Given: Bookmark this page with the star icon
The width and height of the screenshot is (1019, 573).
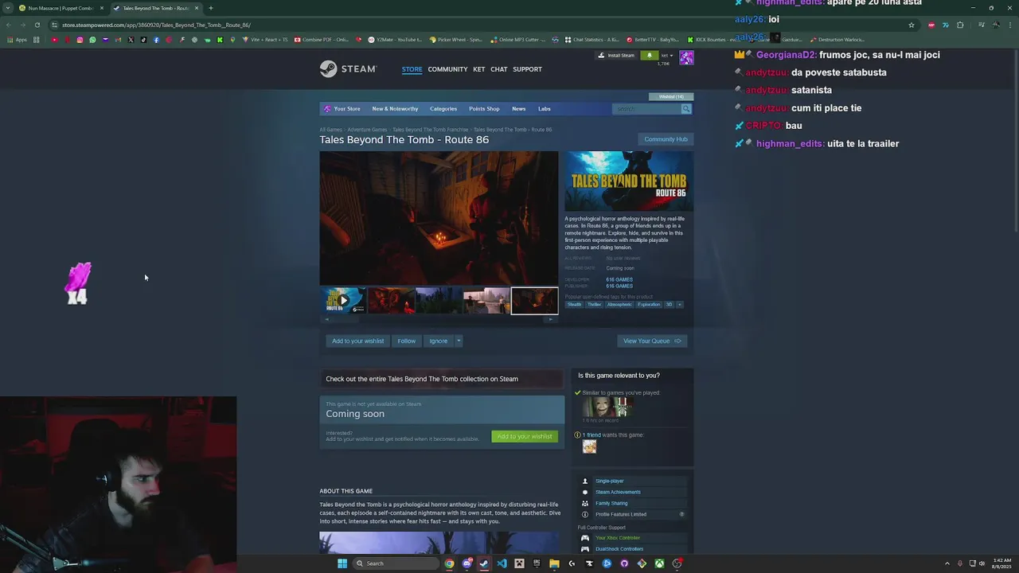Looking at the screenshot, I should tap(912, 25).
